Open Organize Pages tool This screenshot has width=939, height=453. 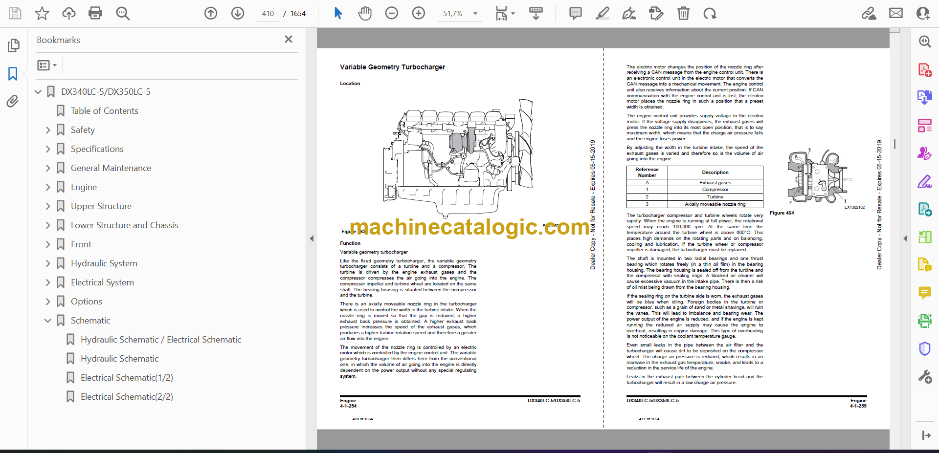pyautogui.click(x=925, y=126)
